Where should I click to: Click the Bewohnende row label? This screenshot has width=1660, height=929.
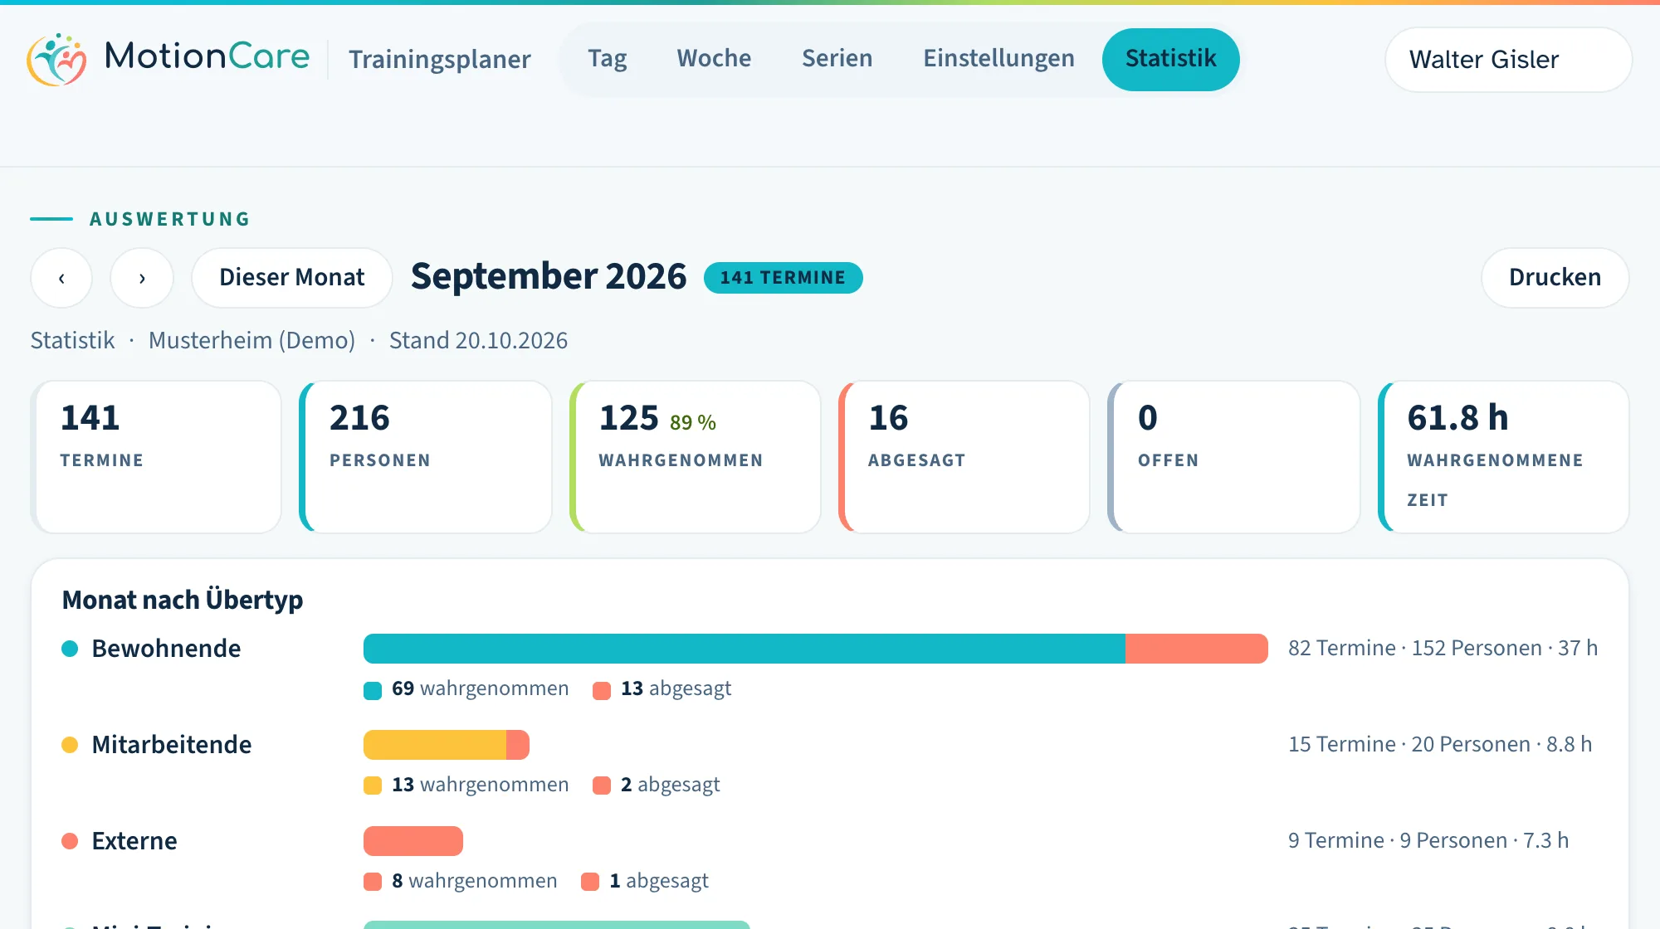166,649
